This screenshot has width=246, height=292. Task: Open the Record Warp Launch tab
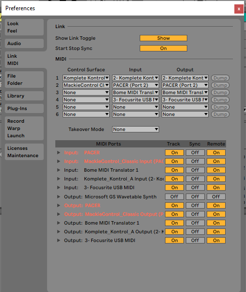[24, 129]
